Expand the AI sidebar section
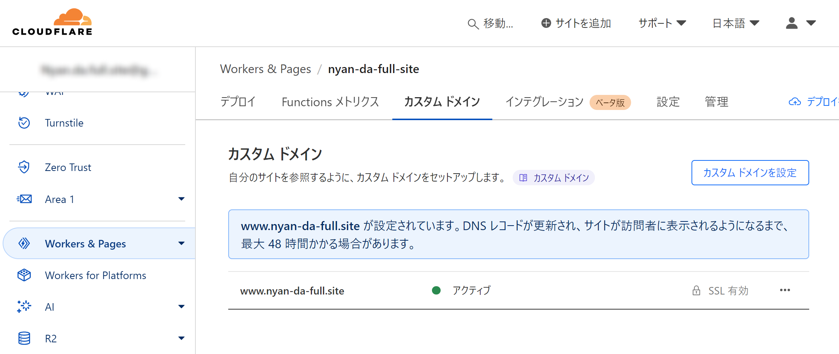The image size is (839, 354). [x=181, y=307]
